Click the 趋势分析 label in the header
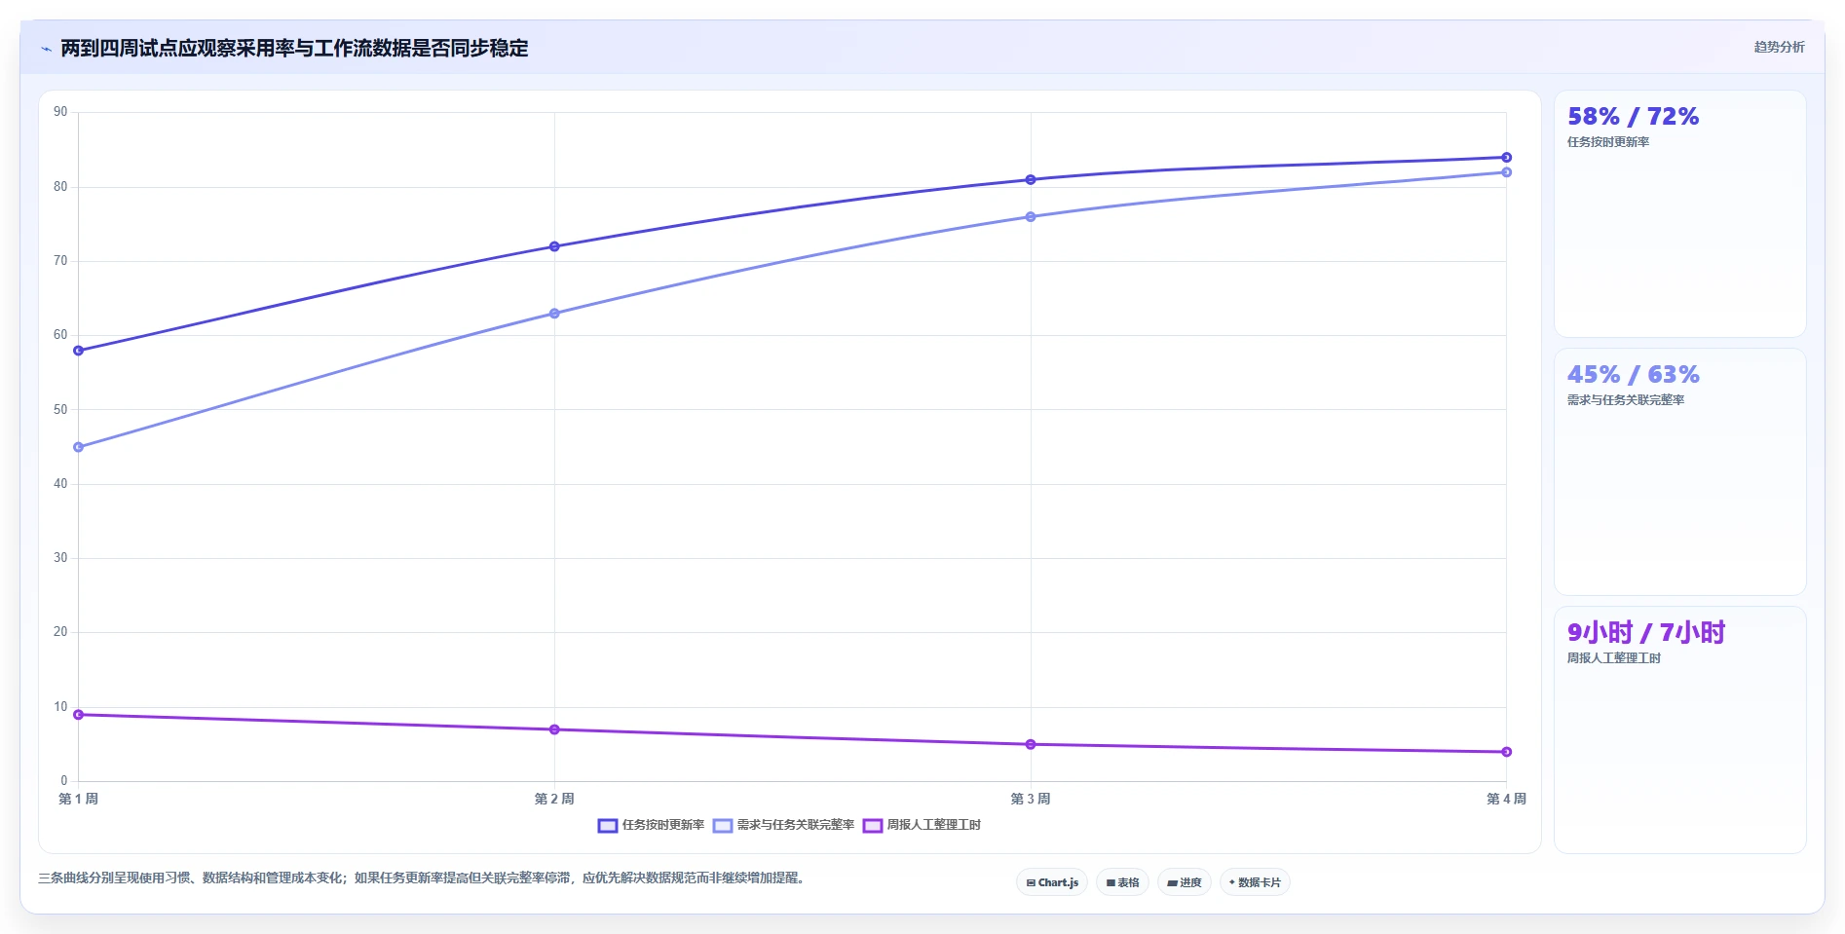The image size is (1845, 934). [1779, 47]
